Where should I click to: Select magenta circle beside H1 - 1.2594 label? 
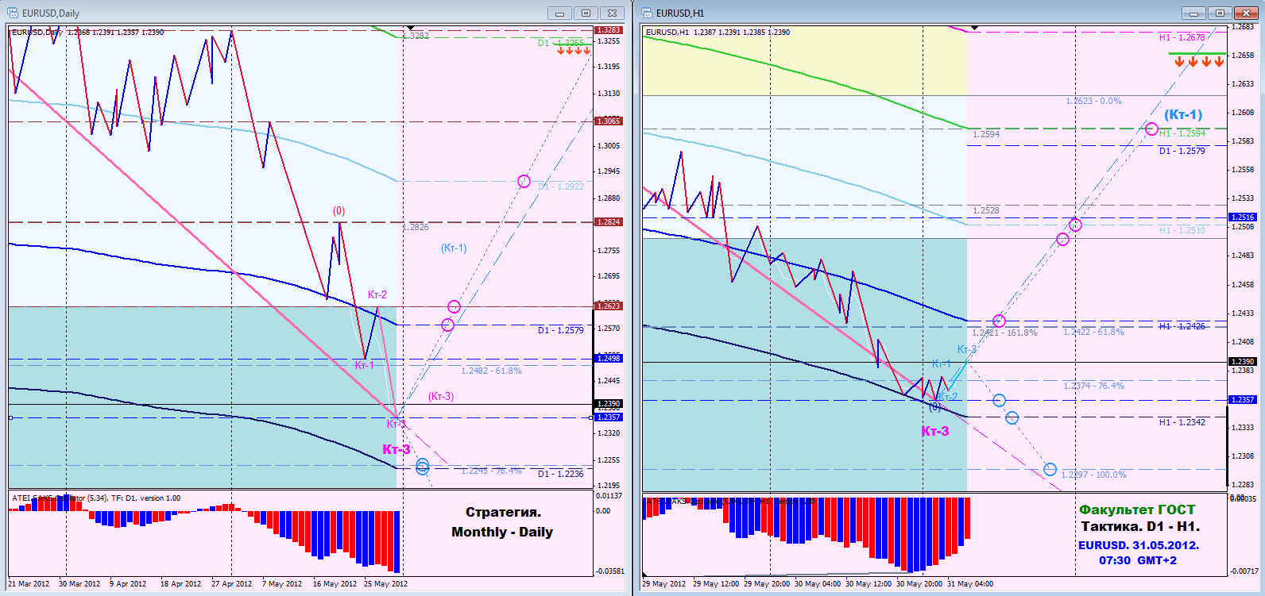coord(1151,129)
